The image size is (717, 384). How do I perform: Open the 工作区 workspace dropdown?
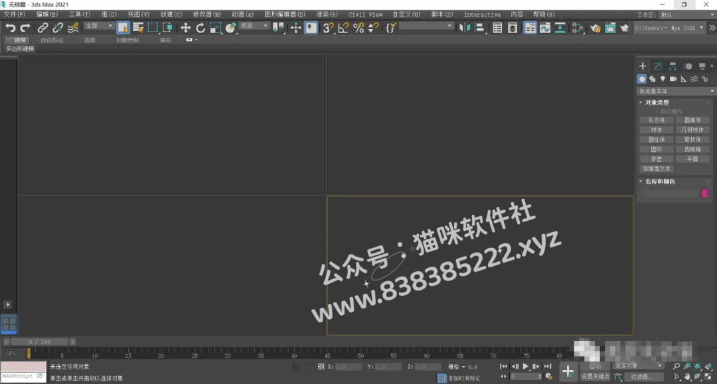pyautogui.click(x=687, y=15)
